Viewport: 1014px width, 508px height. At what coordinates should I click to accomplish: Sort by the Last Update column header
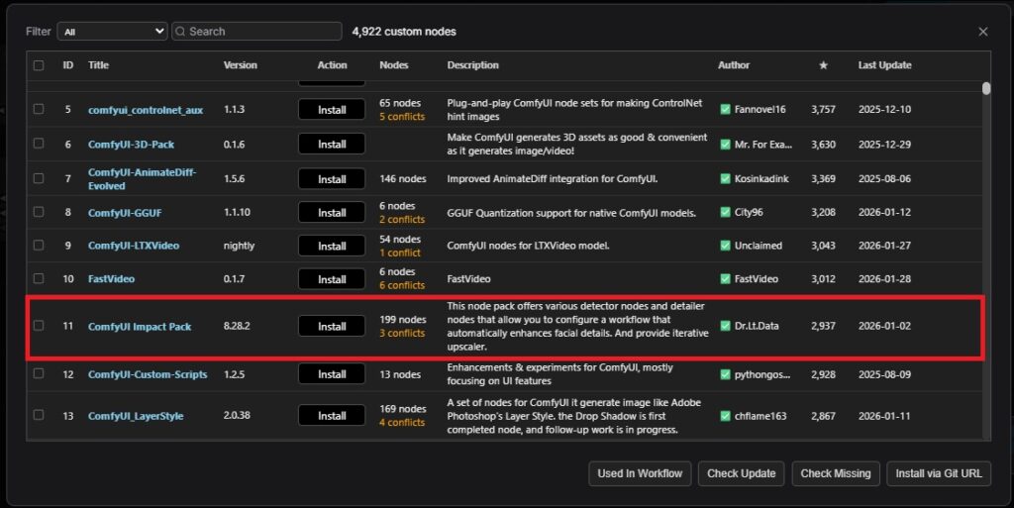click(x=884, y=65)
